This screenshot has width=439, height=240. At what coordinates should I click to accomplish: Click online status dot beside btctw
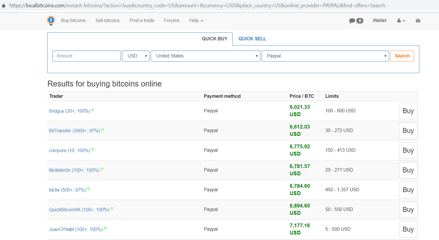pyautogui.click(x=89, y=189)
